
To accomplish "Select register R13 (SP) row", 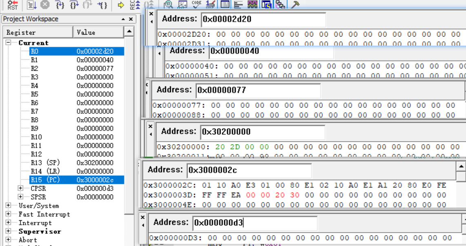I will [77, 163].
